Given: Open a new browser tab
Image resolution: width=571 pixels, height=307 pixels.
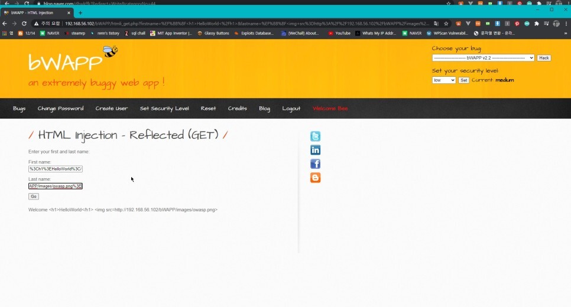Looking at the screenshot, I should pyautogui.click(x=80, y=13).
